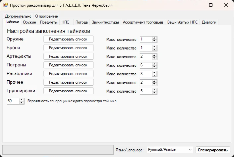The height and width of the screenshot is (157, 234).
Task: Decrease max quantity for Расходники
Action: pyautogui.click(x=154, y=75)
